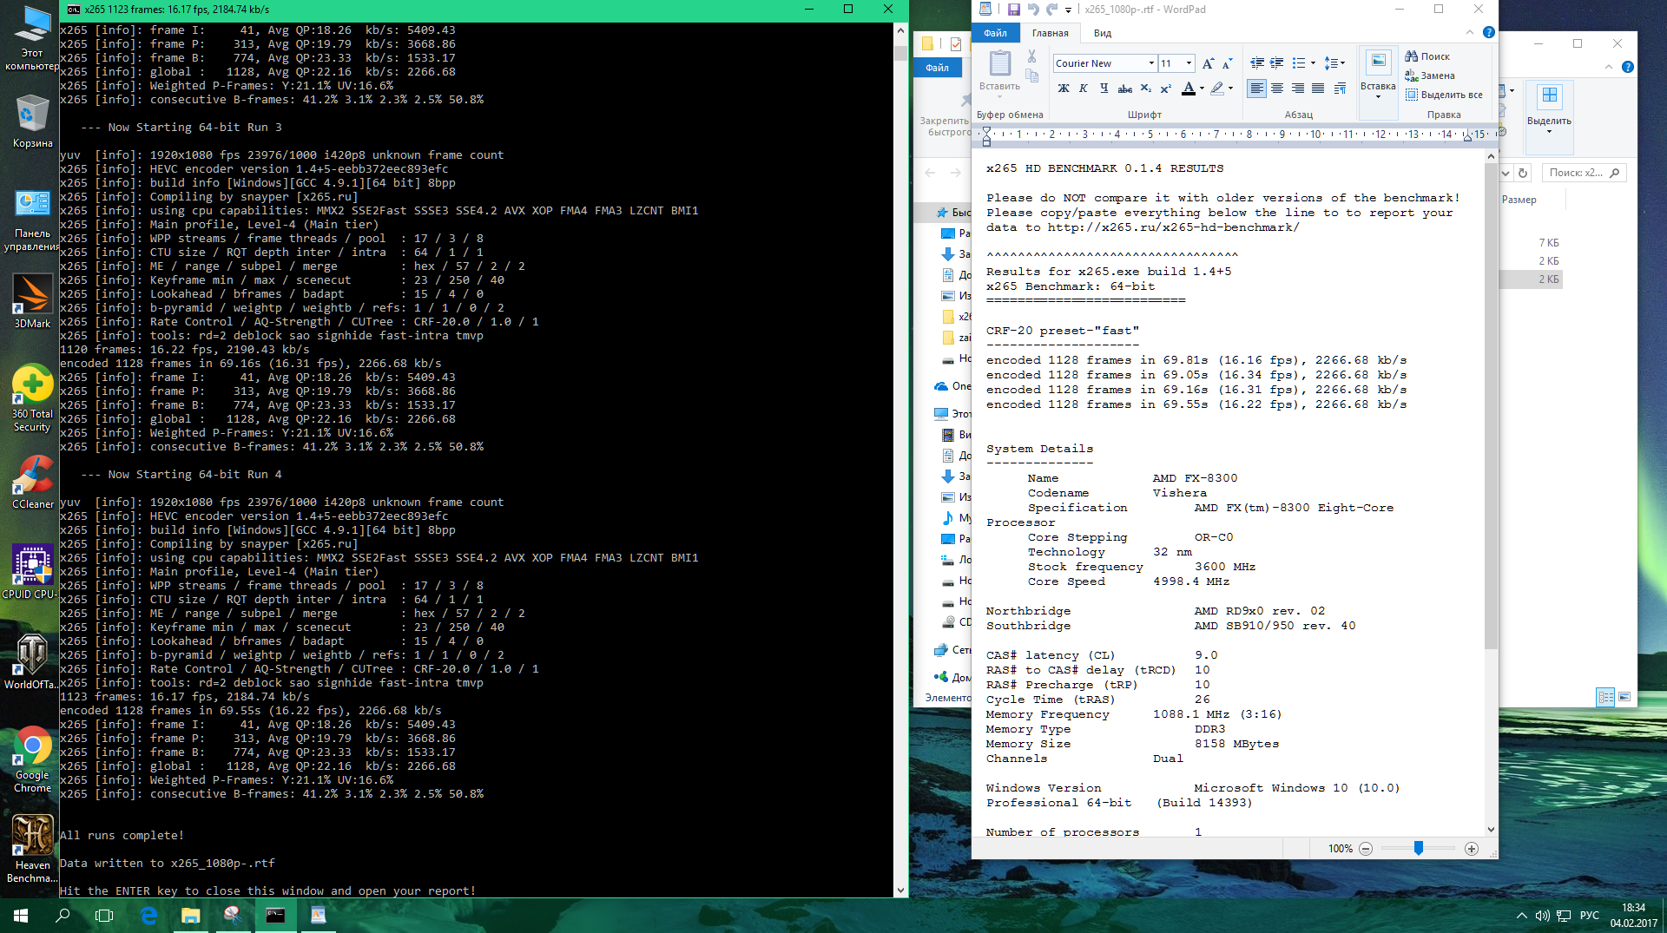Apply superscript formatting
This screenshot has height=933, width=1667.
coord(1166,88)
